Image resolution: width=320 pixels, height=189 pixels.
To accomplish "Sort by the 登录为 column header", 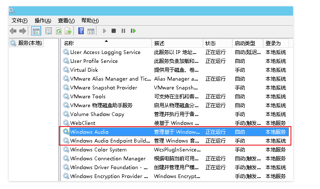I will click(276, 43).
